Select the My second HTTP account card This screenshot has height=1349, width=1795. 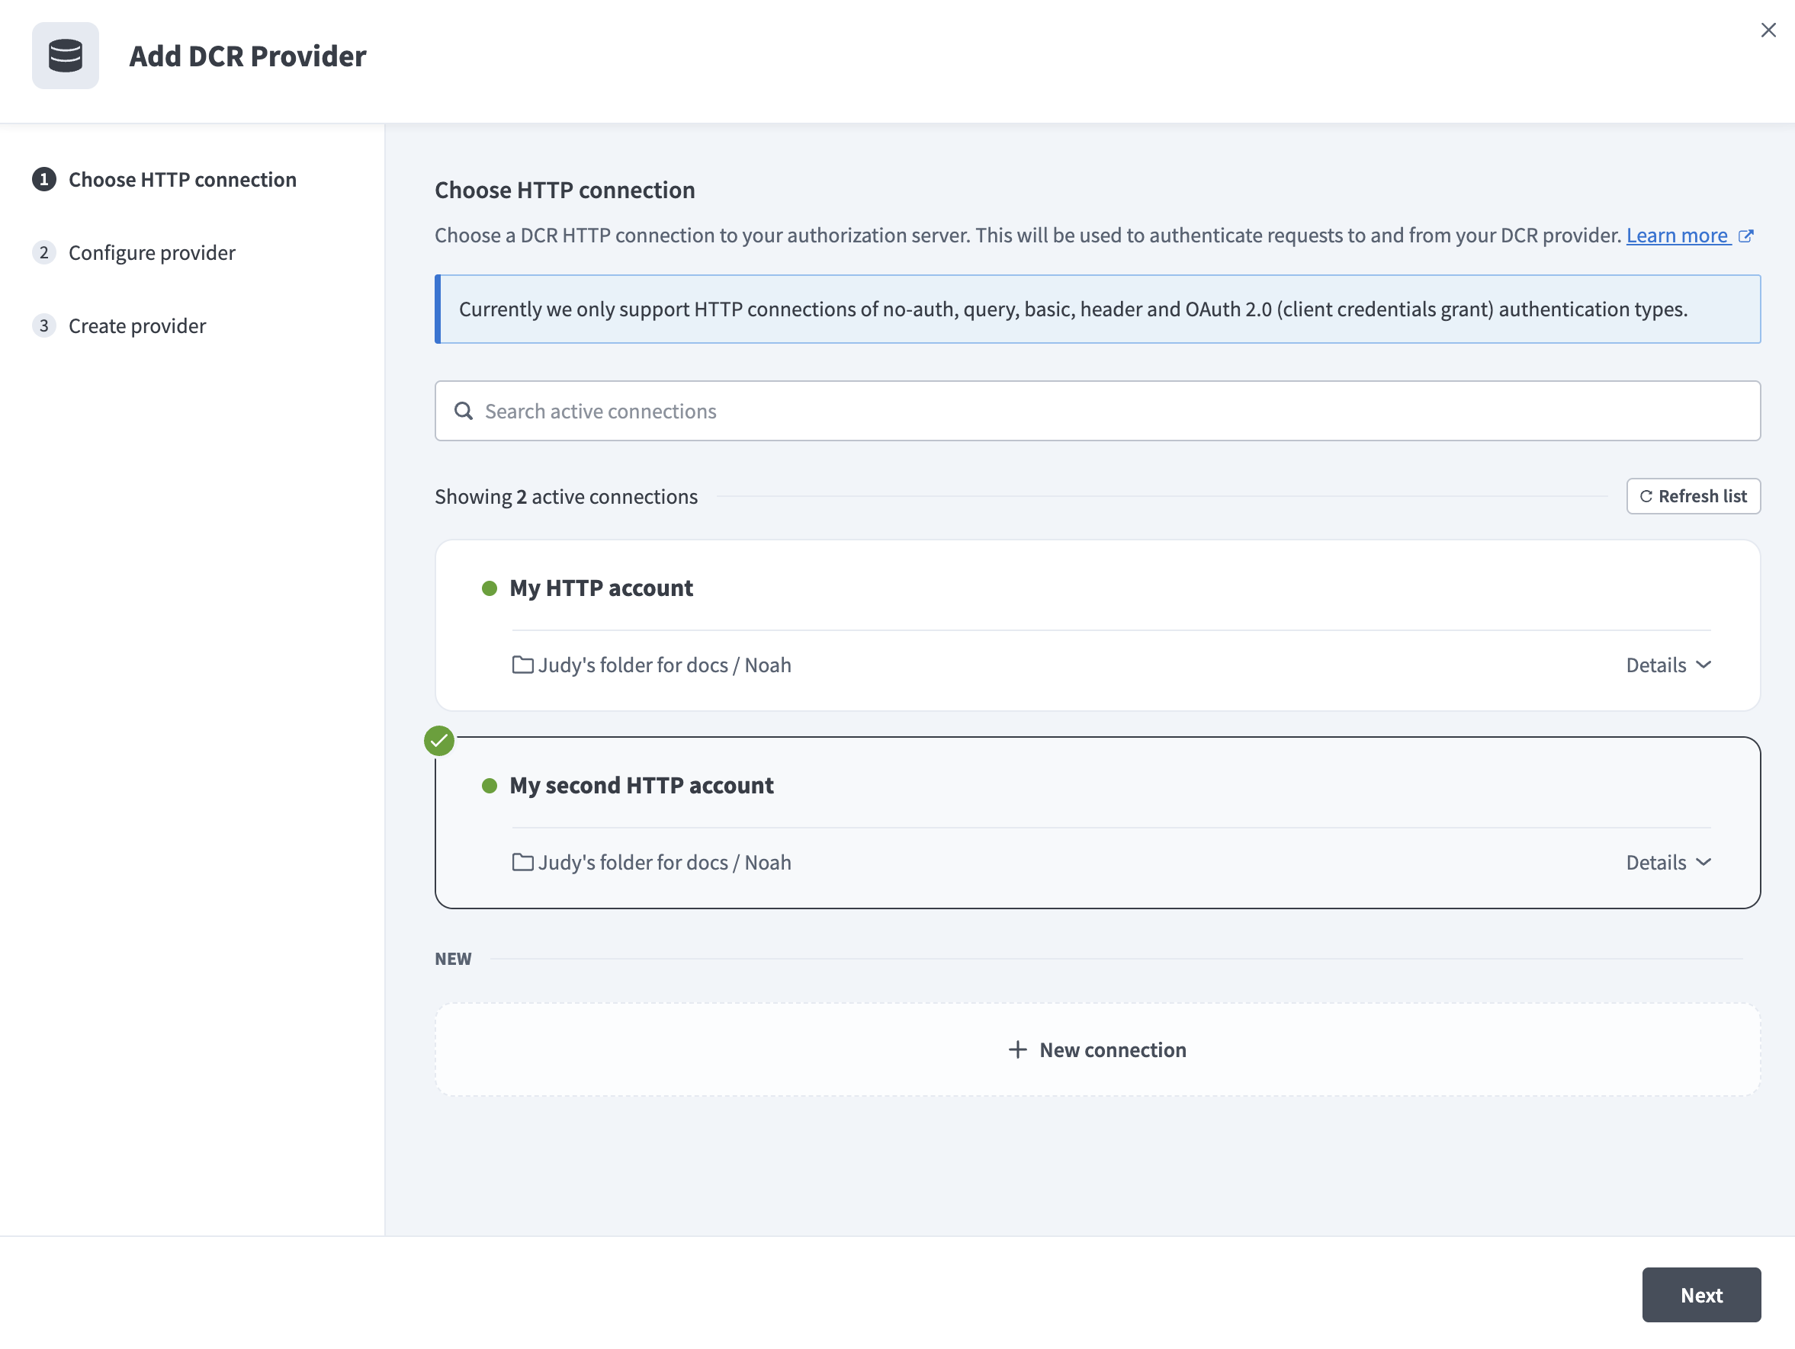(x=1097, y=822)
